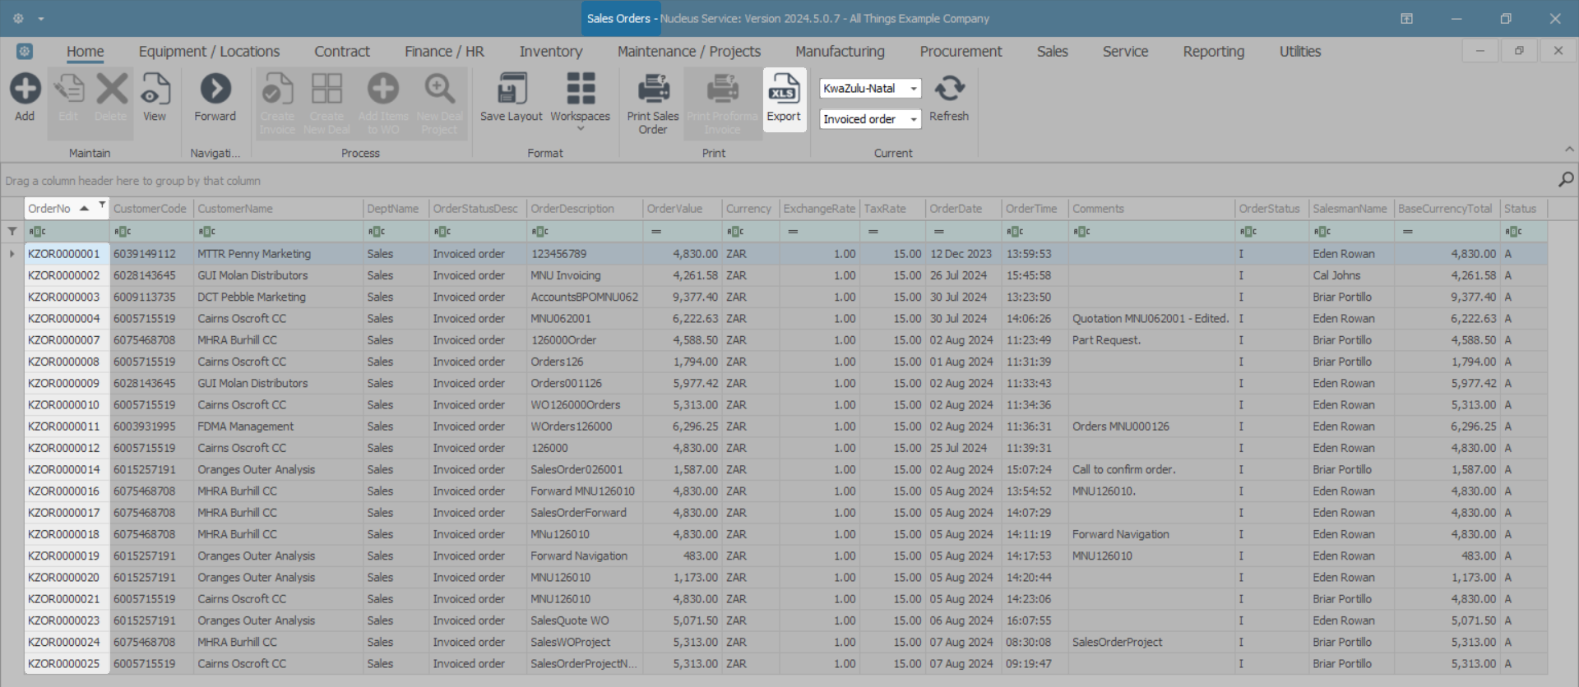Refresh the sales orders list
Image resolution: width=1579 pixels, height=687 pixels.
tap(949, 90)
